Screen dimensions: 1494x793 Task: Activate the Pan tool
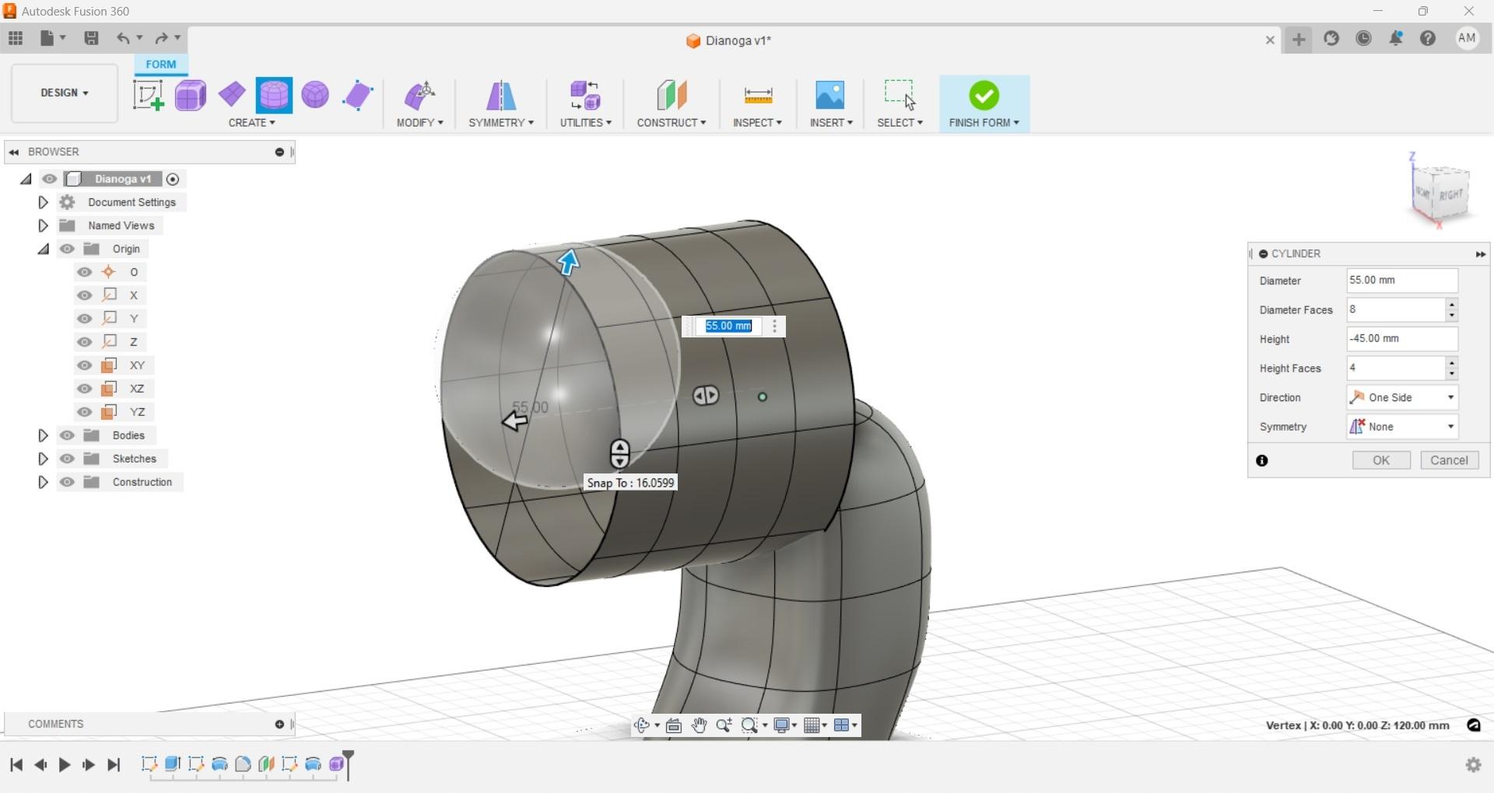coord(699,725)
